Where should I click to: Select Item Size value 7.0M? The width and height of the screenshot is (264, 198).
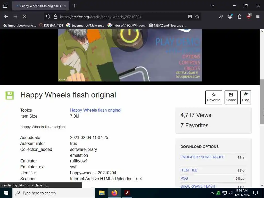click(x=75, y=116)
